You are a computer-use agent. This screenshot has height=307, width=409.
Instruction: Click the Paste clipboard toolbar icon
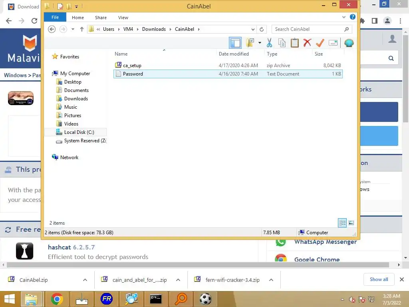294,43
